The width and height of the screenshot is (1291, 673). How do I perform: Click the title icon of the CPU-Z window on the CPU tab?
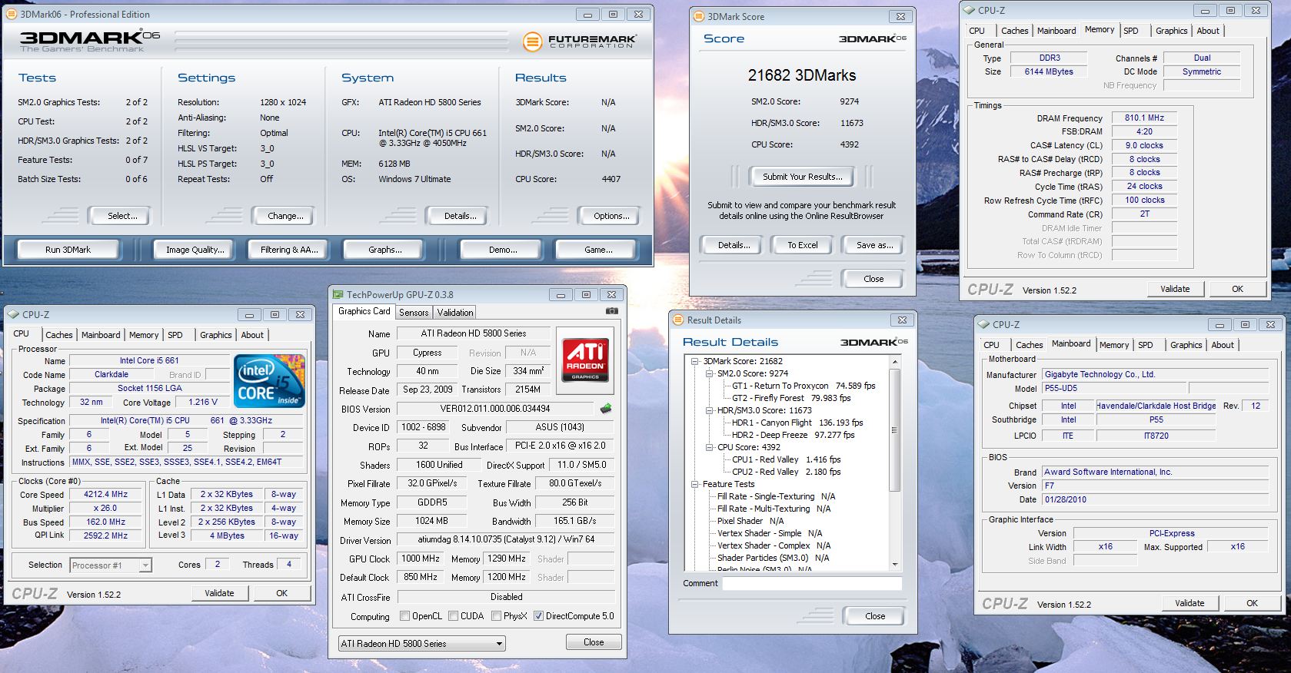(14, 314)
